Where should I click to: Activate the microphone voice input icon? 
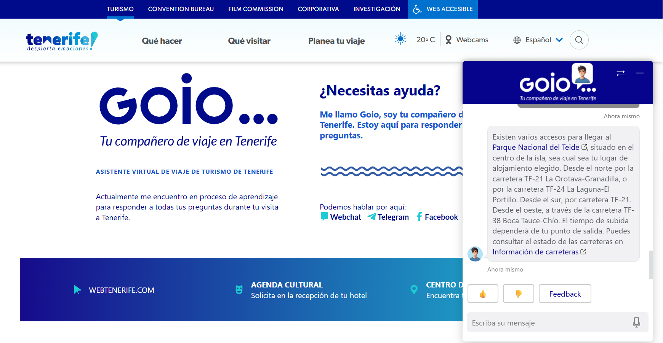[636, 322]
